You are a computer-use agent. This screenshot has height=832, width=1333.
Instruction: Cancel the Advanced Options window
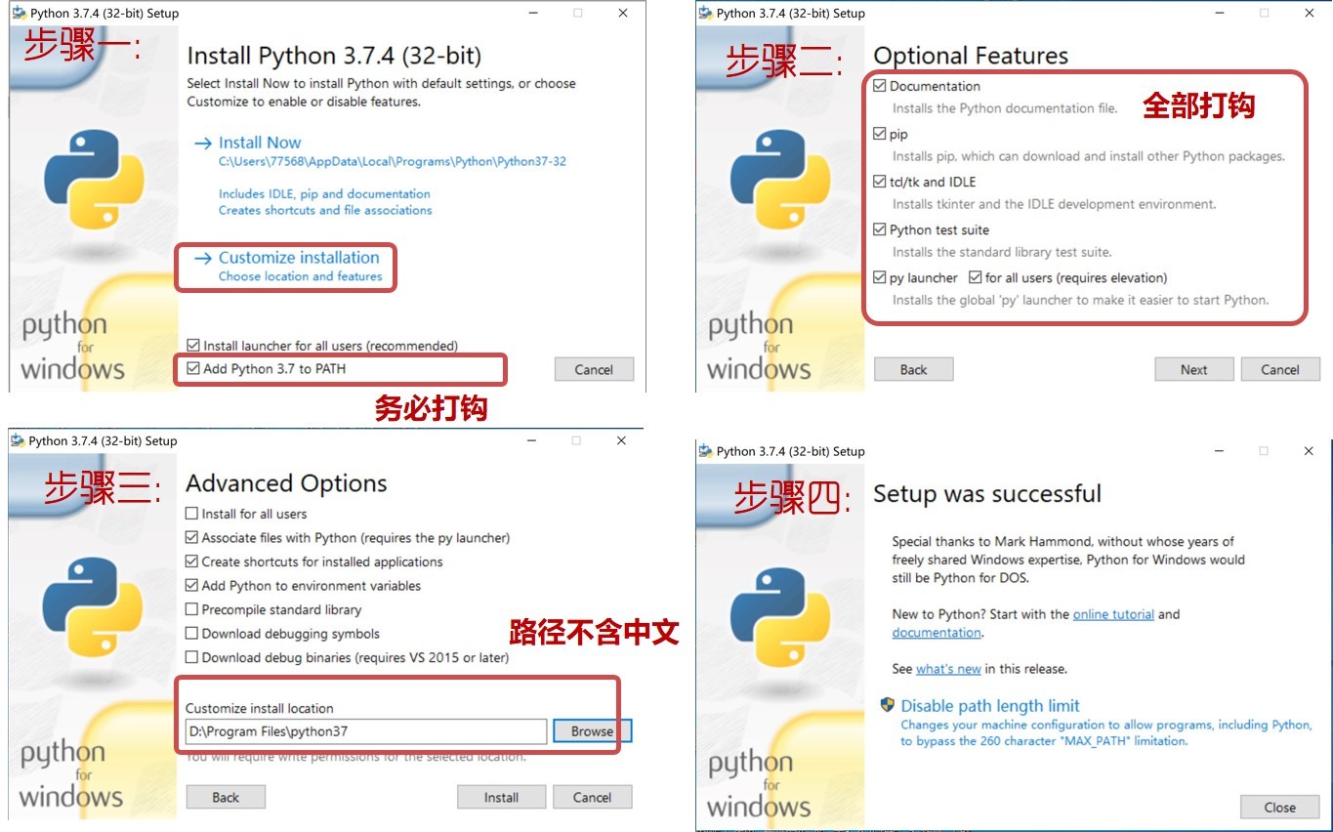click(x=592, y=797)
